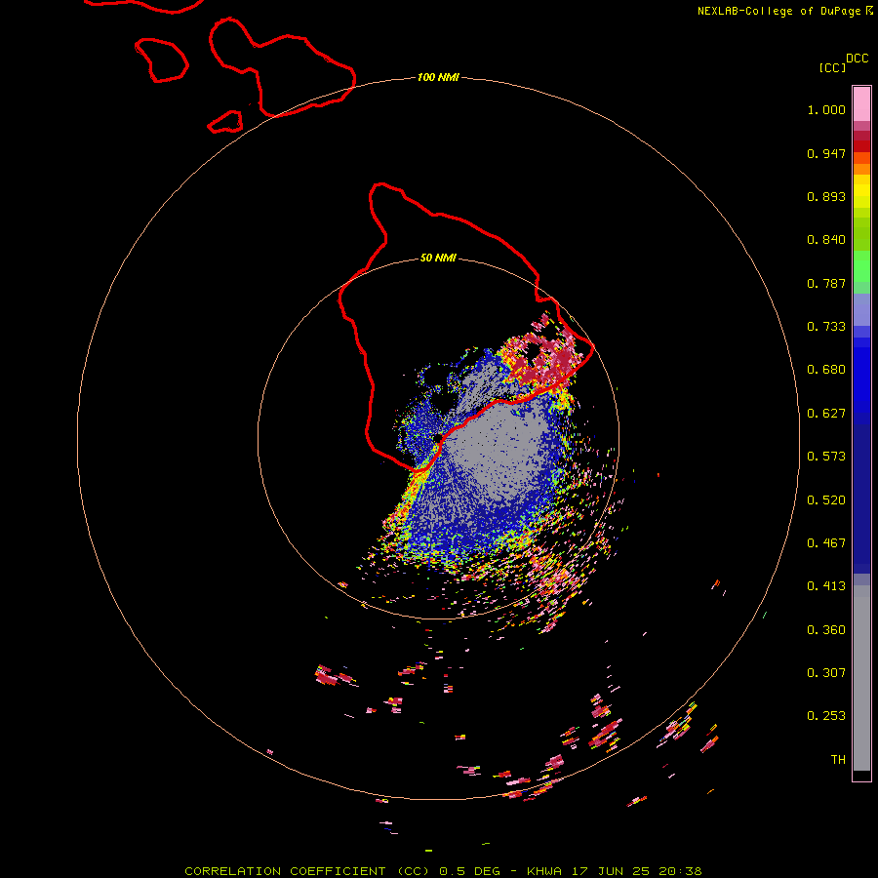878x878 pixels.
Task: Select the 0.627 scale value
Action: tap(826, 414)
